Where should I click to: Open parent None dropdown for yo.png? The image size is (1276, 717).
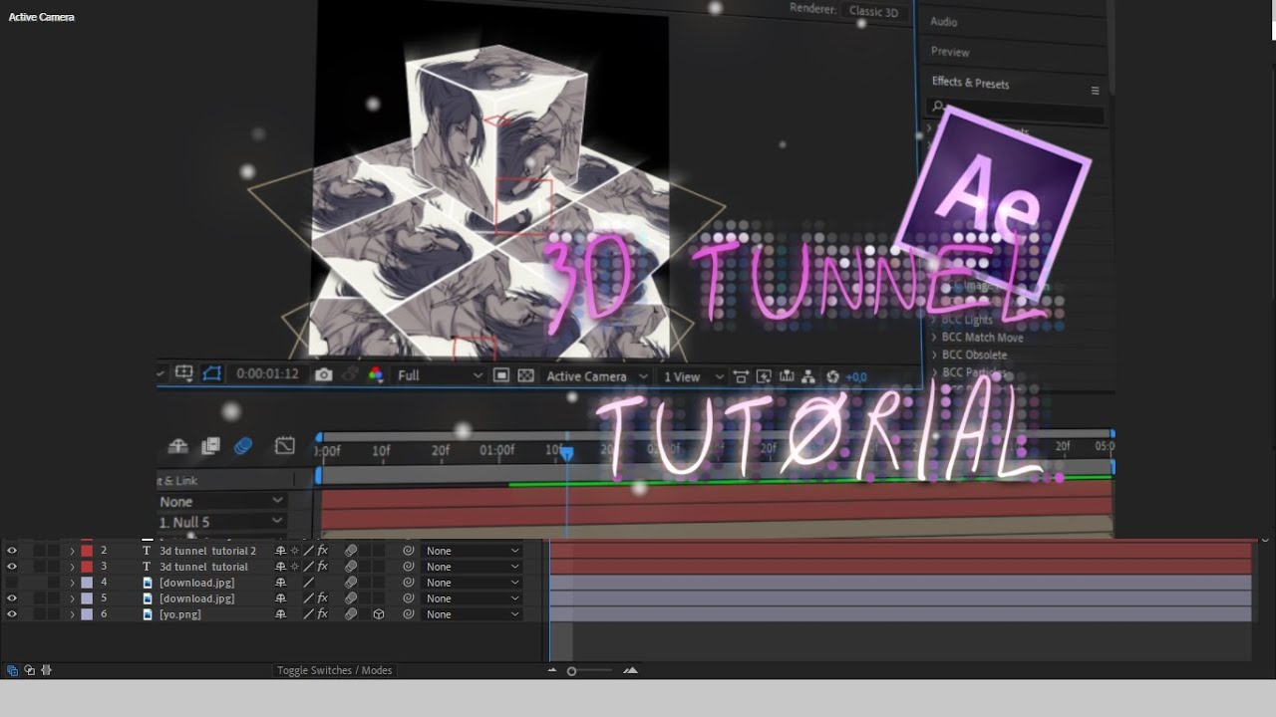[473, 614]
